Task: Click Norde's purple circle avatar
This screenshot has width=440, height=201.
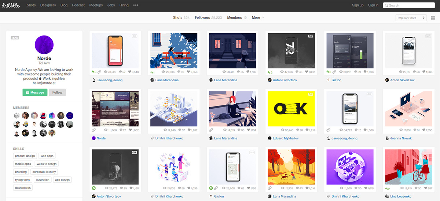Action: [44, 45]
